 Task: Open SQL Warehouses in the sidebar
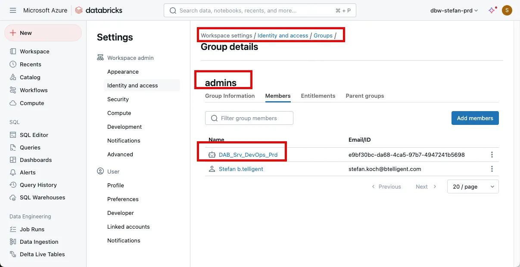pos(42,197)
